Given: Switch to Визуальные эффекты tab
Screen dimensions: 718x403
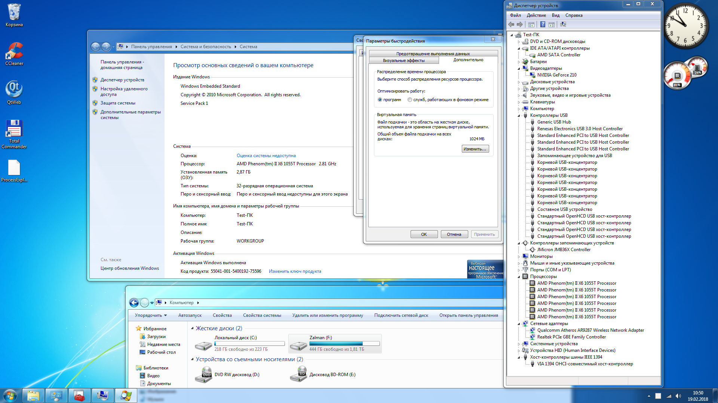Looking at the screenshot, I should coord(404,60).
